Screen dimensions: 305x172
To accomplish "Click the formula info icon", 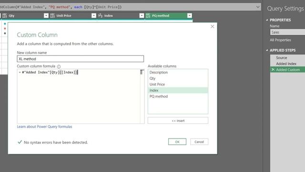I will point(59,66).
